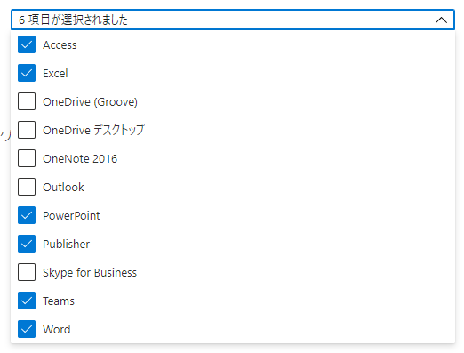Click the Skype for Business label text

pos(90,273)
